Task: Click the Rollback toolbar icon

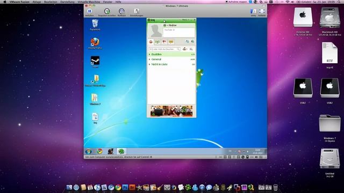Action: [x=121, y=11]
